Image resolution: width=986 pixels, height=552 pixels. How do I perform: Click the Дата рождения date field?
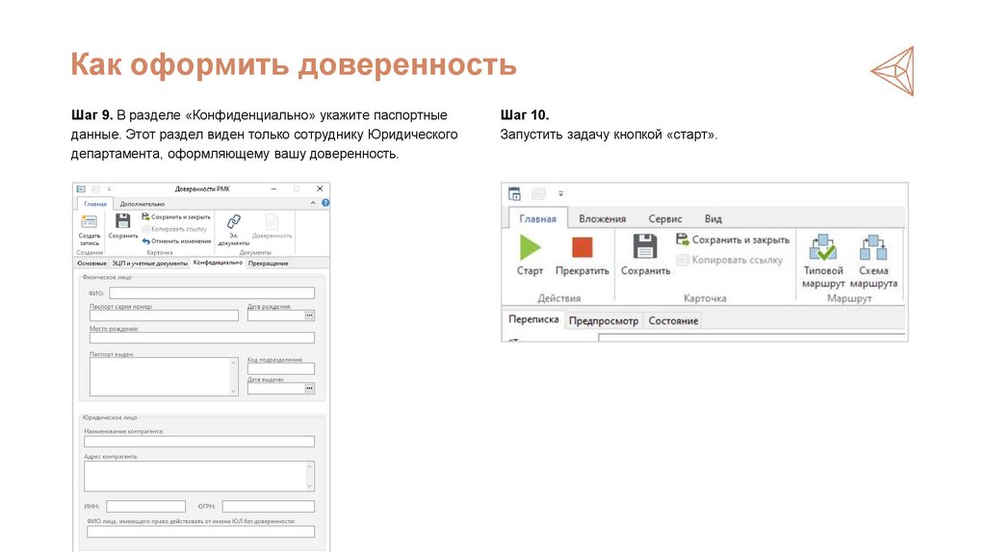pos(276,315)
